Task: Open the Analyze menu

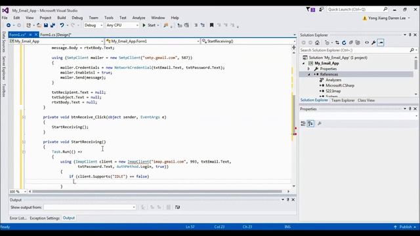Action: (x=138, y=18)
